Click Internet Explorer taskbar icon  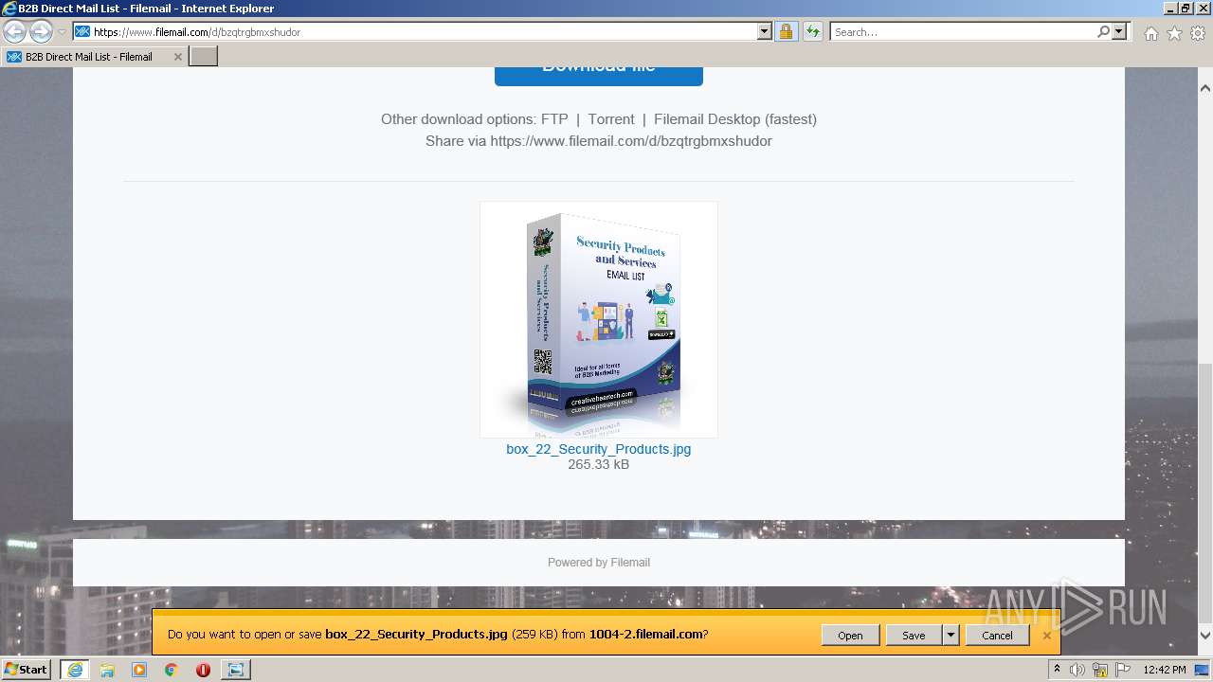tap(74, 670)
